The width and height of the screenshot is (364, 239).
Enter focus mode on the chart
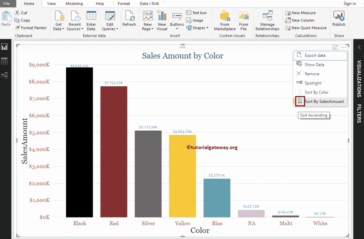[x=335, y=47]
